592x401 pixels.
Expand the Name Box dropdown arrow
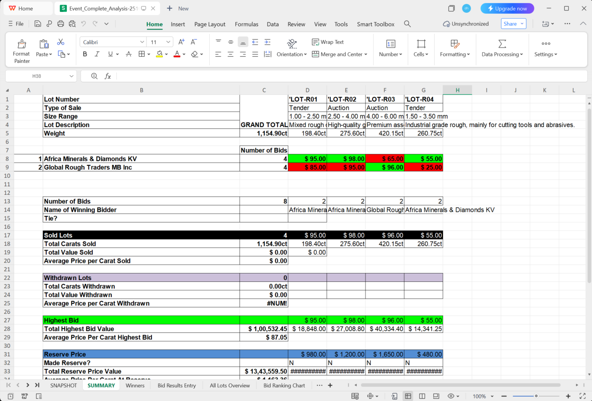(x=72, y=76)
